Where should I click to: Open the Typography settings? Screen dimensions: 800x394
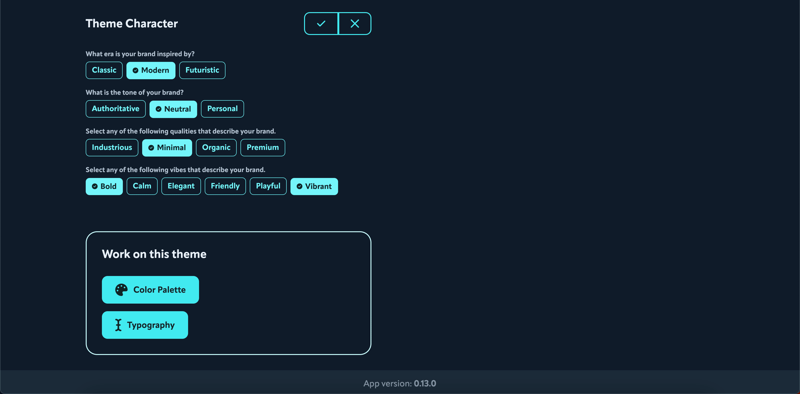pos(145,325)
